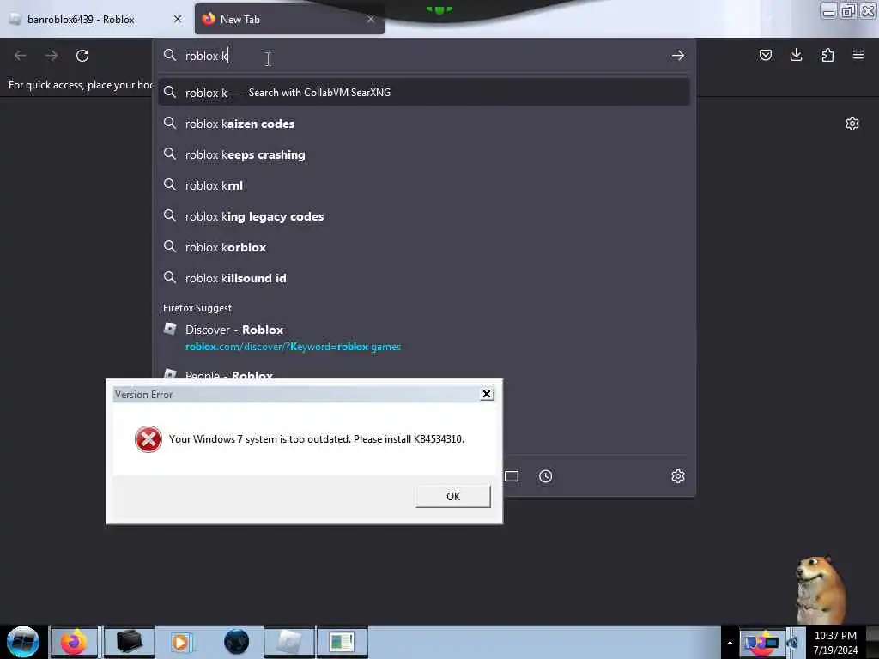Reload the current page
This screenshot has height=659, width=879.
coord(82,56)
